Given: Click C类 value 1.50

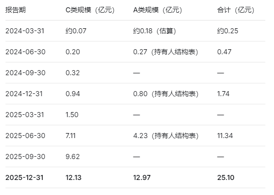Looking at the screenshot, I should 72,115.
